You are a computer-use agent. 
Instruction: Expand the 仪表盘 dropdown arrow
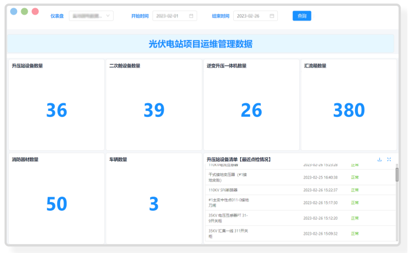point(108,16)
